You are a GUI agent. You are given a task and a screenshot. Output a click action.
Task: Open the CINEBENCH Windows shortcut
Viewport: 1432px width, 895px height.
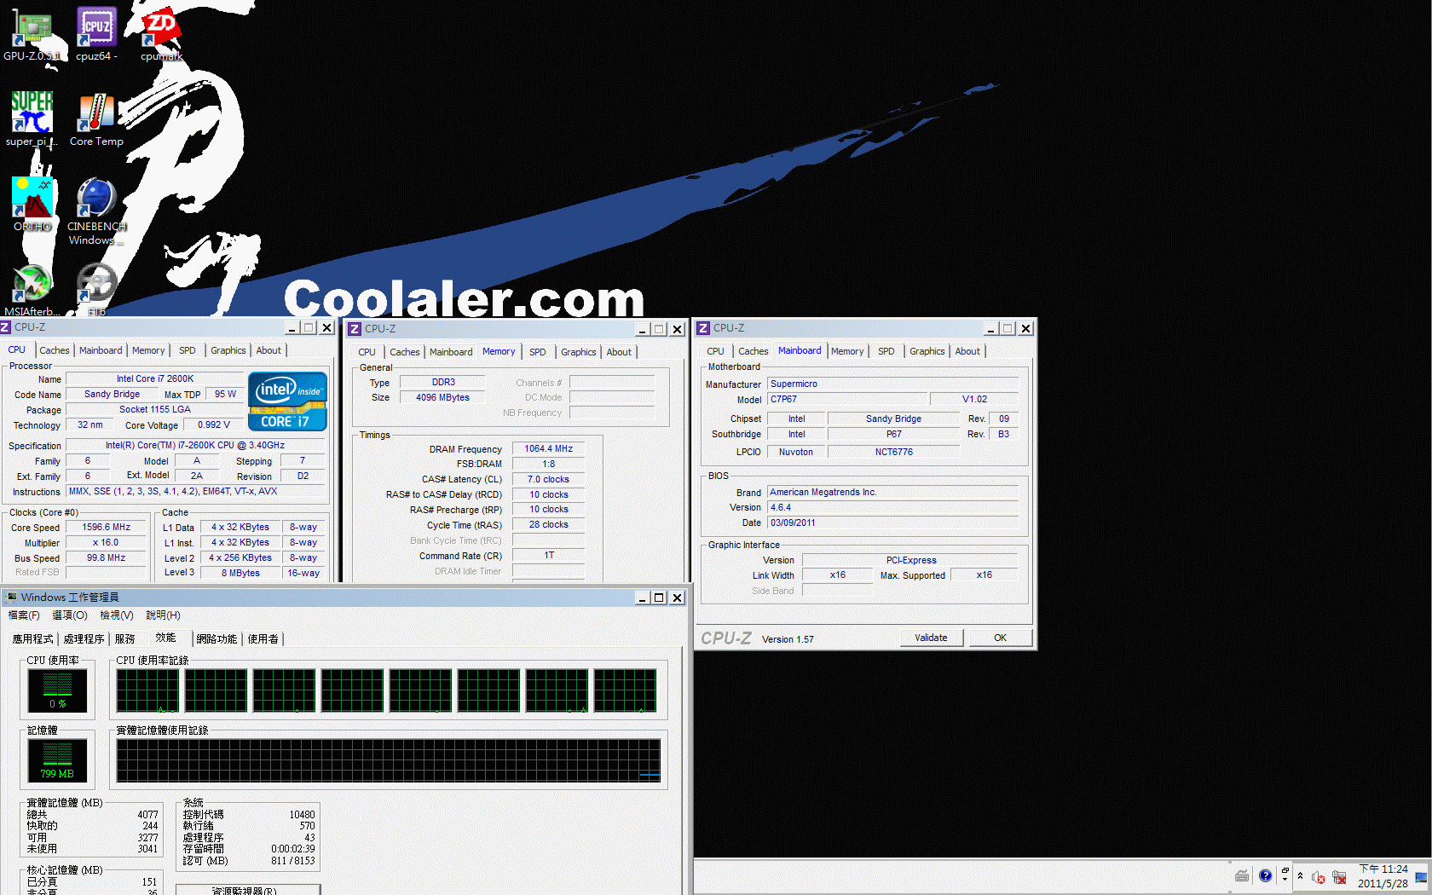pos(96,211)
